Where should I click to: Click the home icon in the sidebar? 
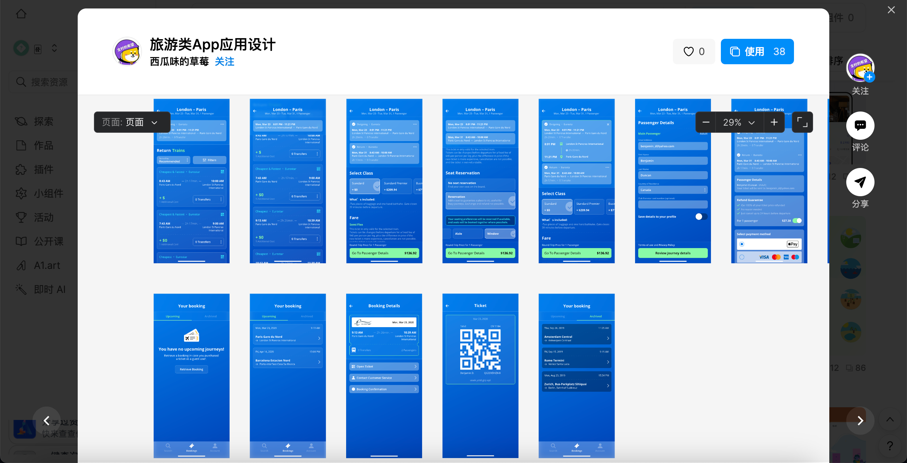coord(21,14)
